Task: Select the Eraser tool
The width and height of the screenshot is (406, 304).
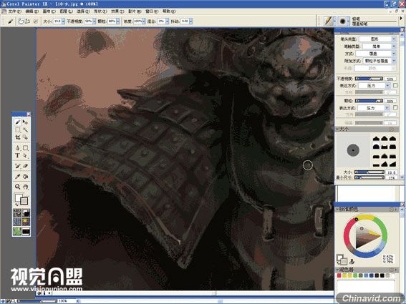Action: point(25,166)
